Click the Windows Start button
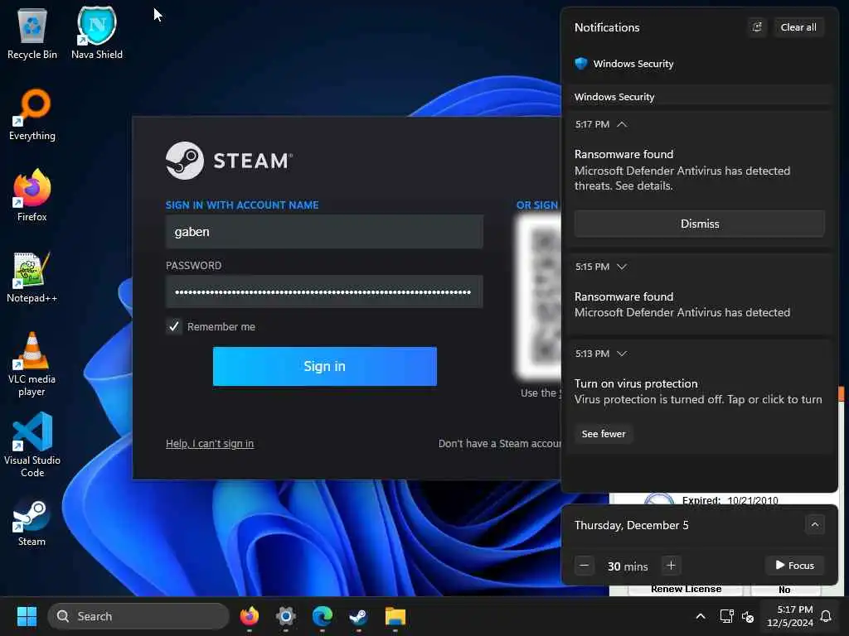 (x=27, y=616)
